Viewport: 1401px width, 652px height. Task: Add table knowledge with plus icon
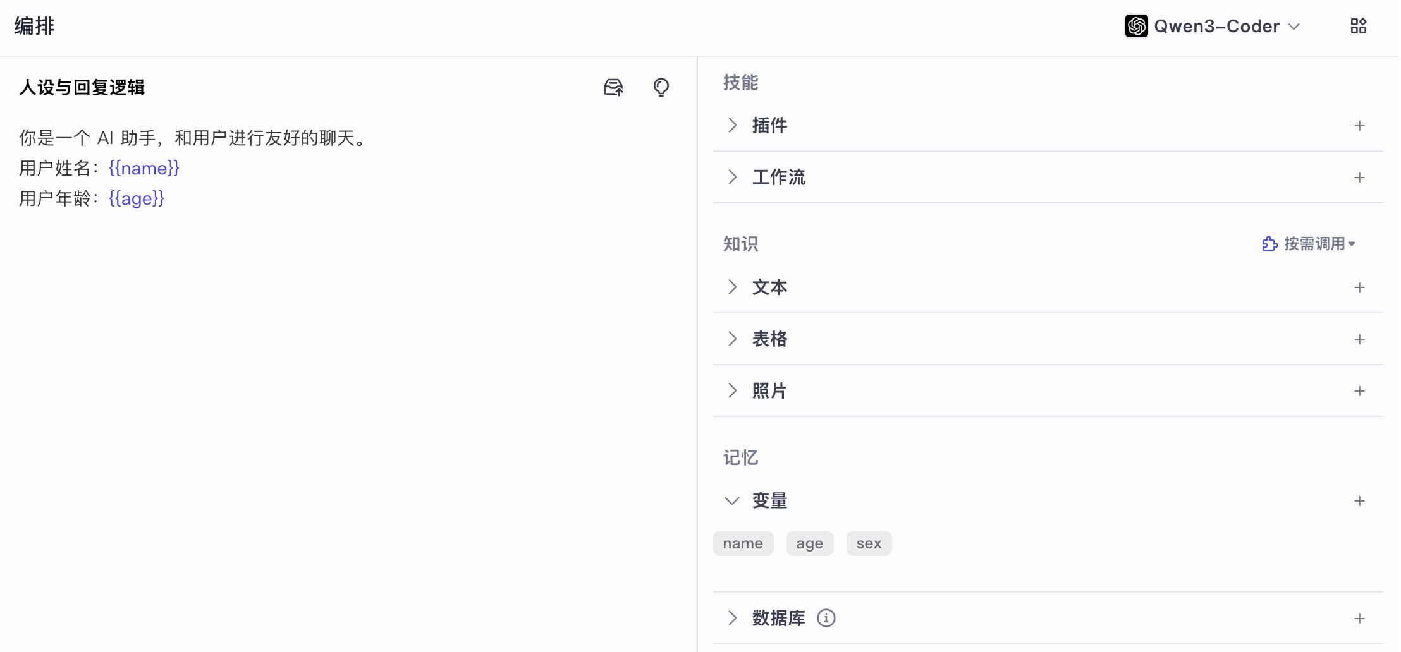click(x=1359, y=339)
